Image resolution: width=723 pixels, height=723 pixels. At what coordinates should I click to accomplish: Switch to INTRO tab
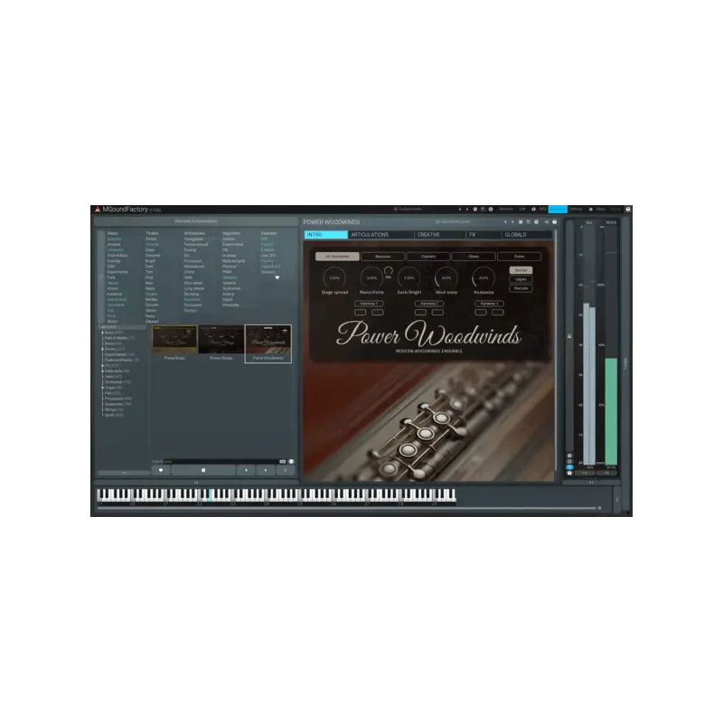tap(326, 235)
